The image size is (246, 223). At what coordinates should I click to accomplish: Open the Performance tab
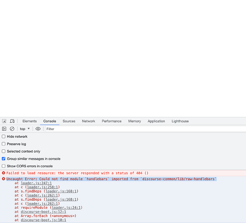point(112,121)
